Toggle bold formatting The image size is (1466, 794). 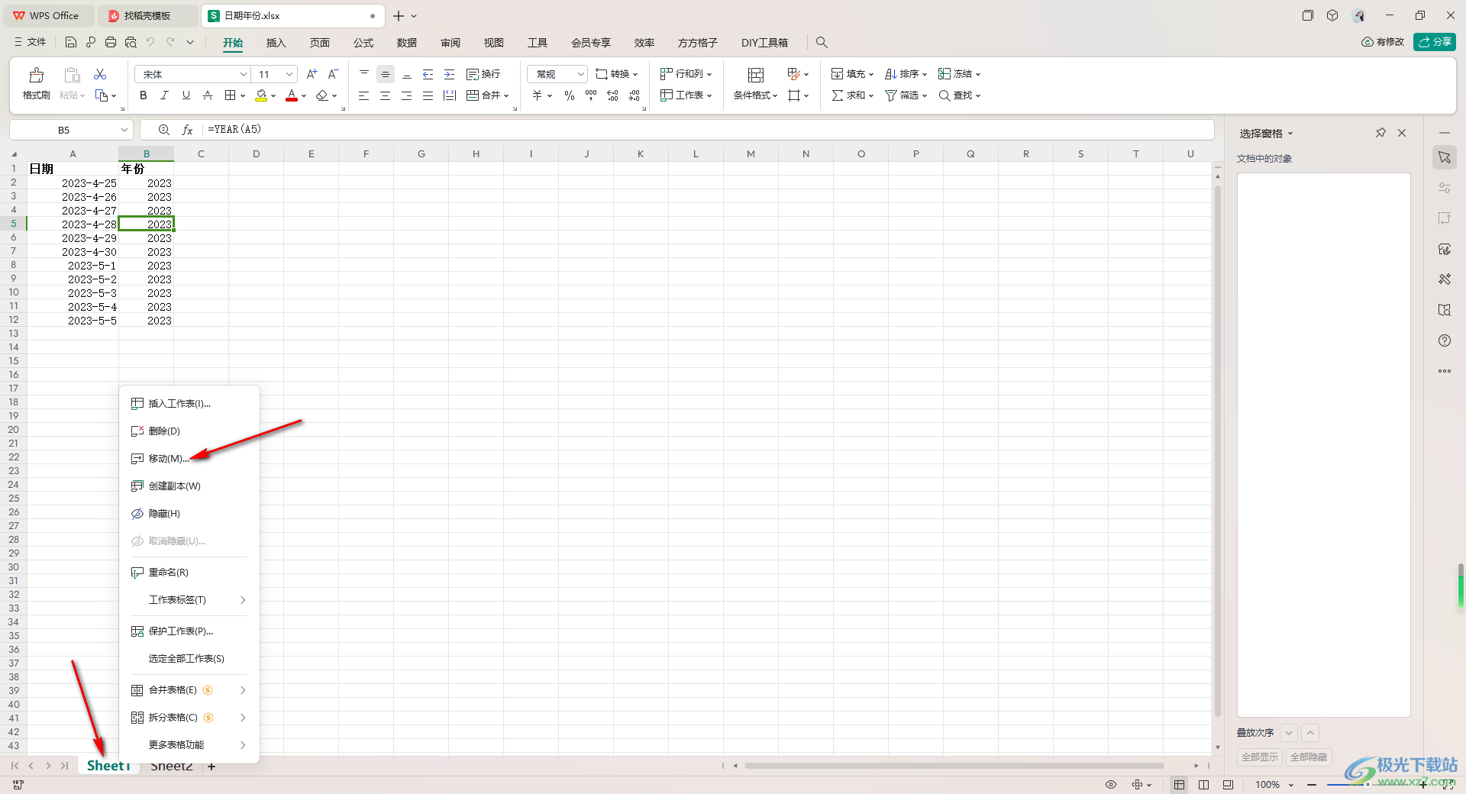tap(143, 95)
